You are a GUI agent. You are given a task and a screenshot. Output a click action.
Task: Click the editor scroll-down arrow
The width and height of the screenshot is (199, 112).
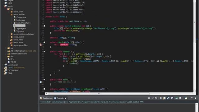tap(195, 91)
